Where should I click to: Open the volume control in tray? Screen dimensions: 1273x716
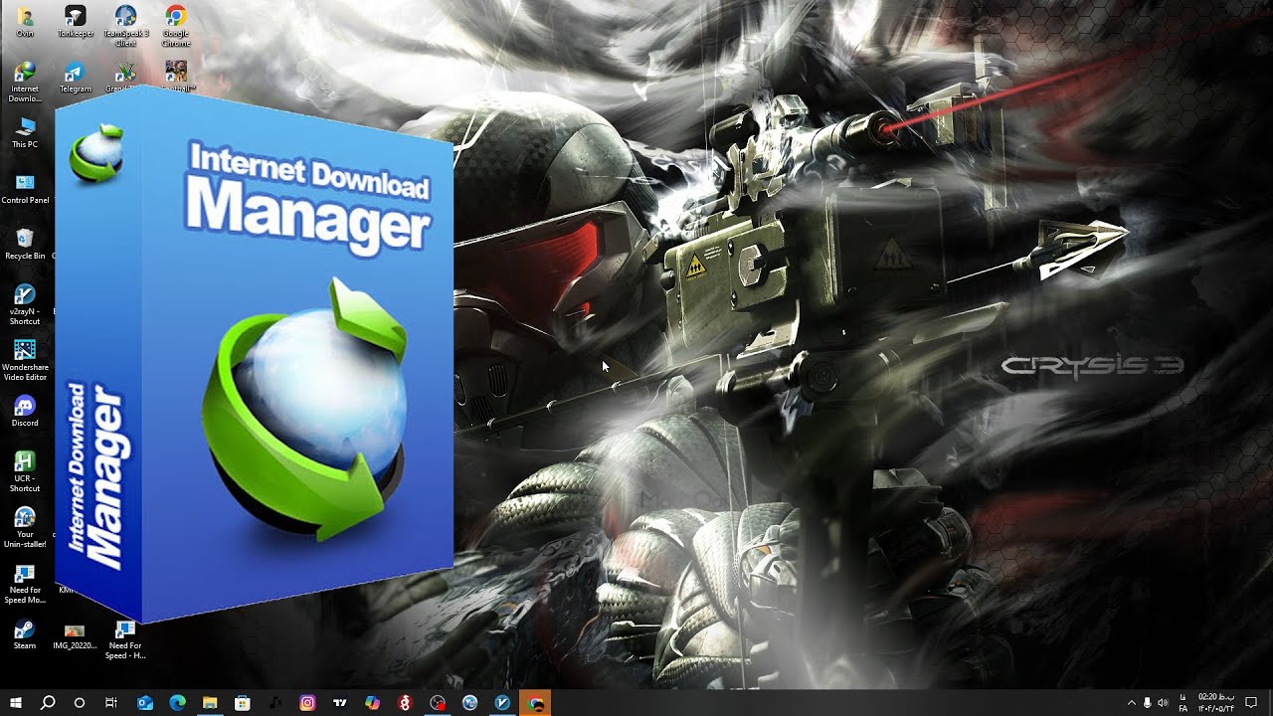1163,703
